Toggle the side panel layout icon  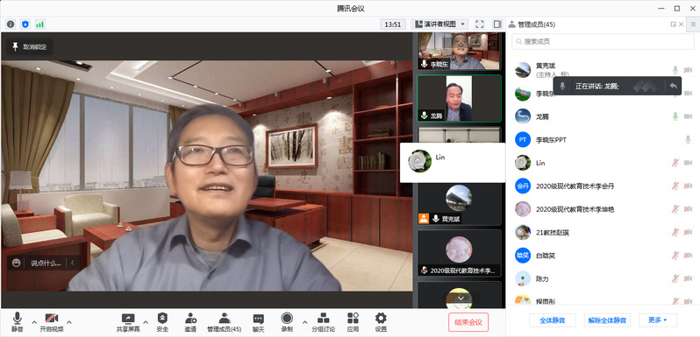point(497,25)
